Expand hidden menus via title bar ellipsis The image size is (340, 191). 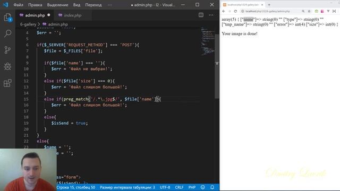point(110,5)
